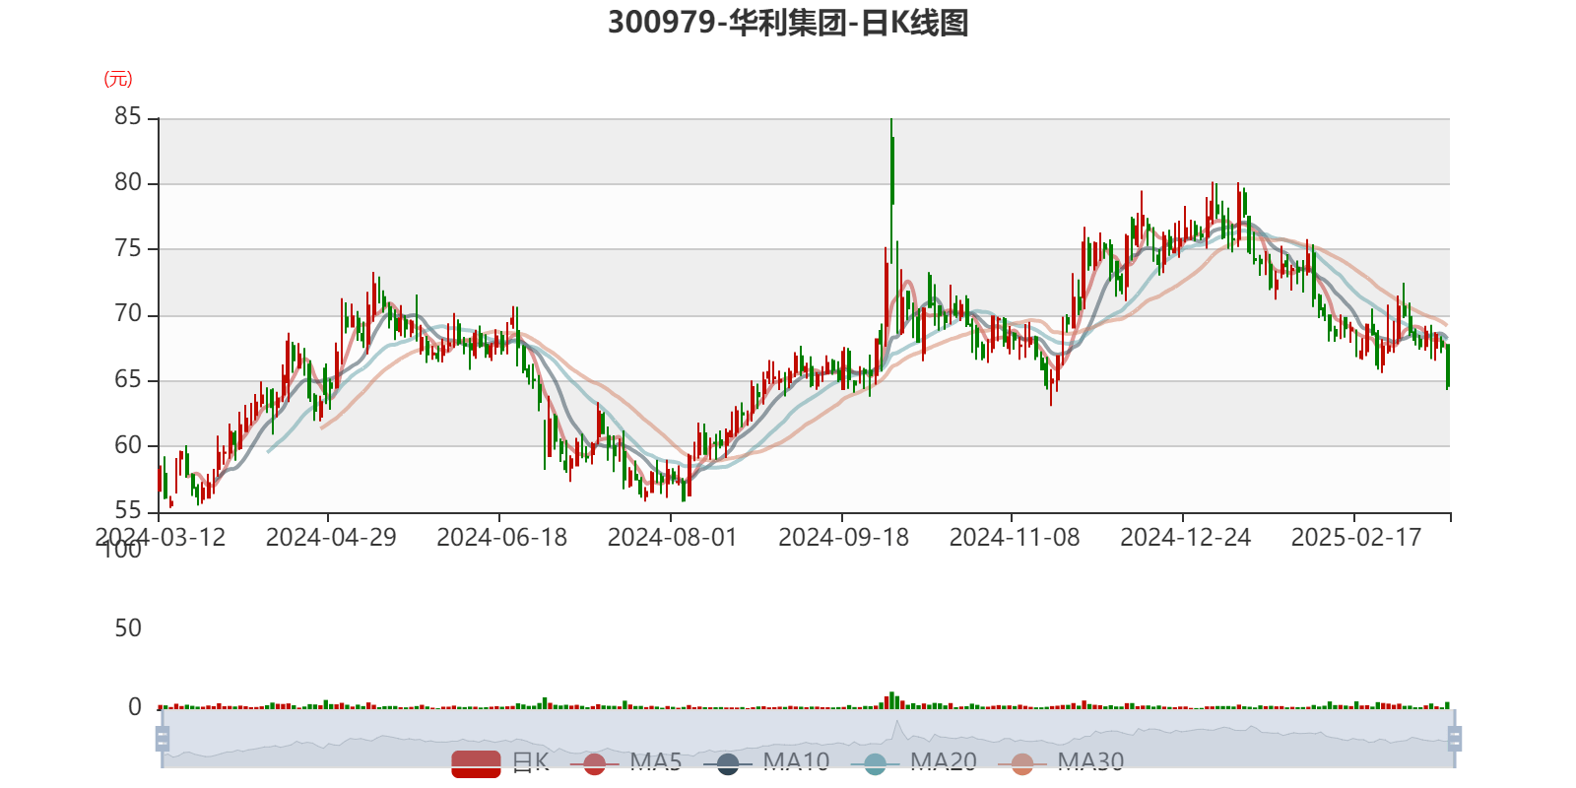Image resolution: width=1576 pixels, height=788 pixels.
Task: Click the 2024-12-24 date label
Action: click(1186, 538)
